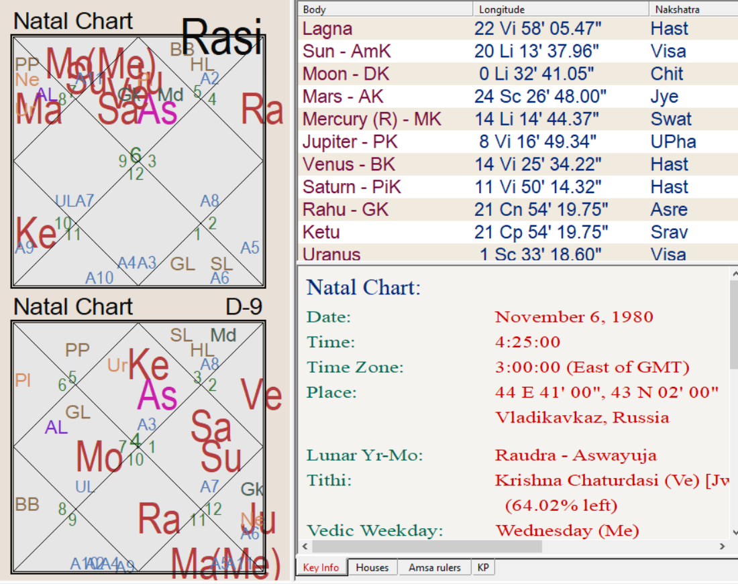Click the left arrow of horizontal scrollbar
This screenshot has height=584, width=738.
[x=305, y=546]
